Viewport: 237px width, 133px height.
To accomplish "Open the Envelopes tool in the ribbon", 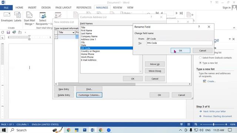I will 7,17.
